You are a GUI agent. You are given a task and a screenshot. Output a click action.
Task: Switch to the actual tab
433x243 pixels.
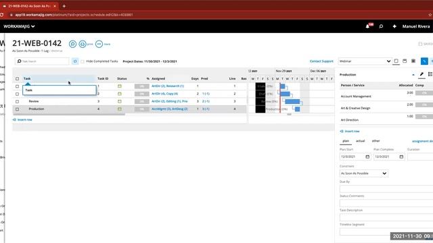tap(361, 141)
